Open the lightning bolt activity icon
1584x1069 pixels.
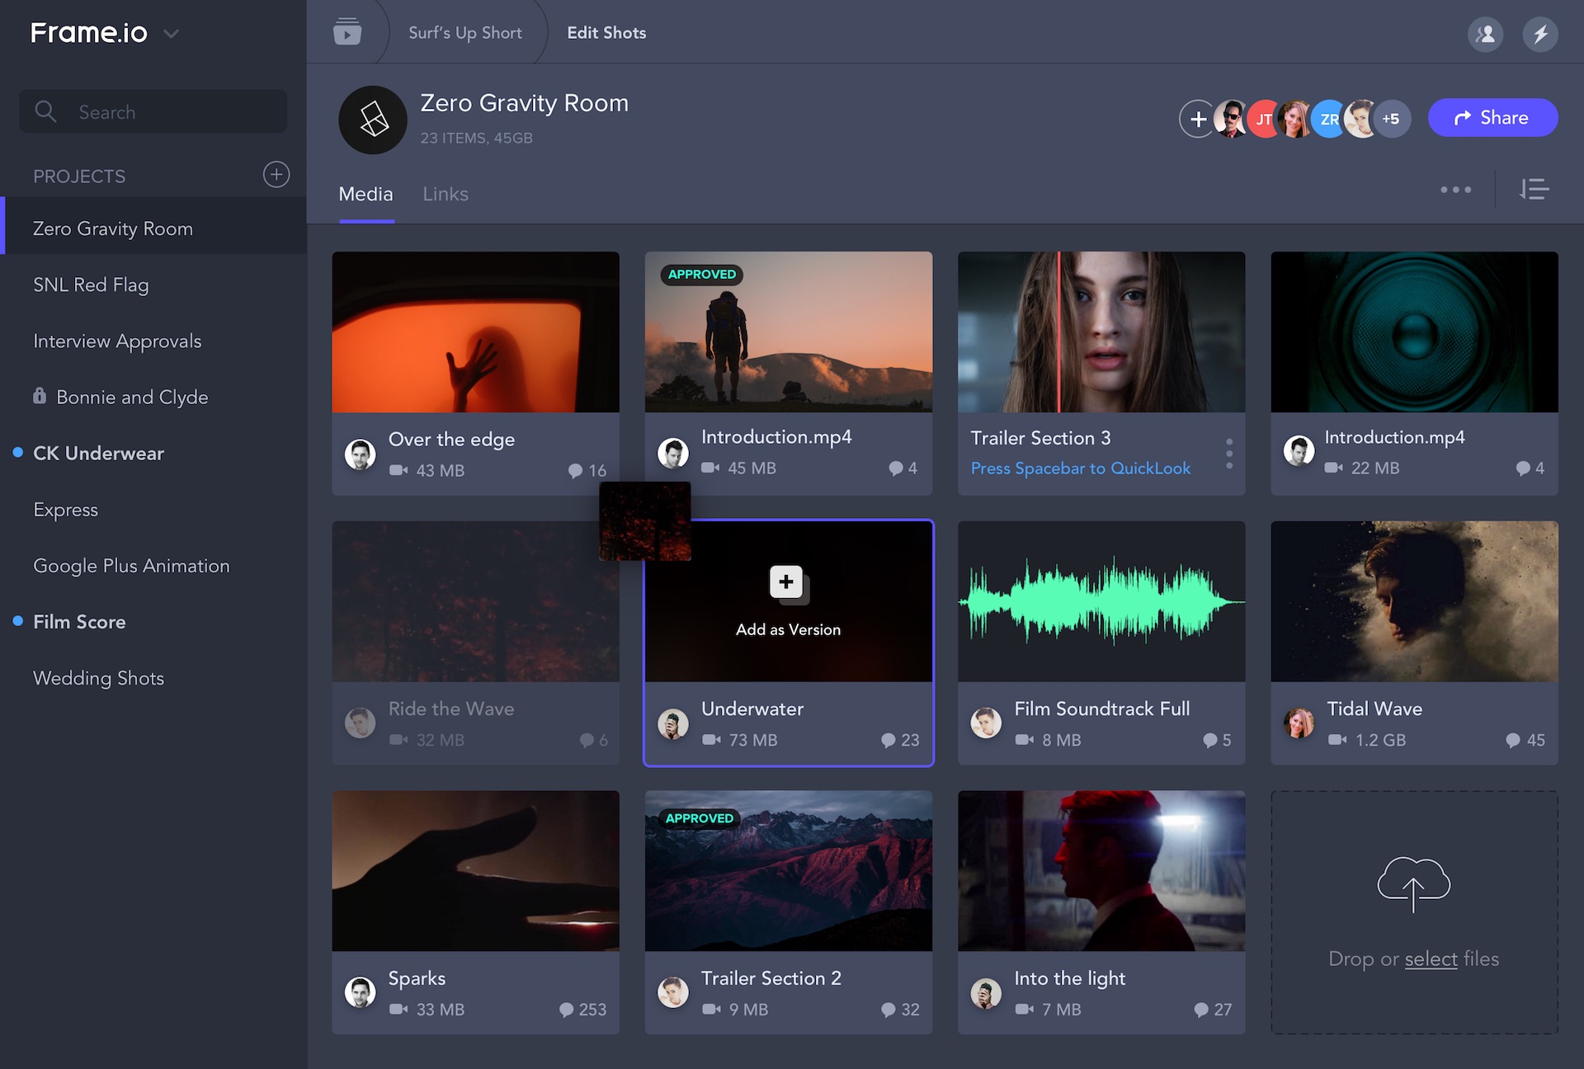pos(1539,34)
